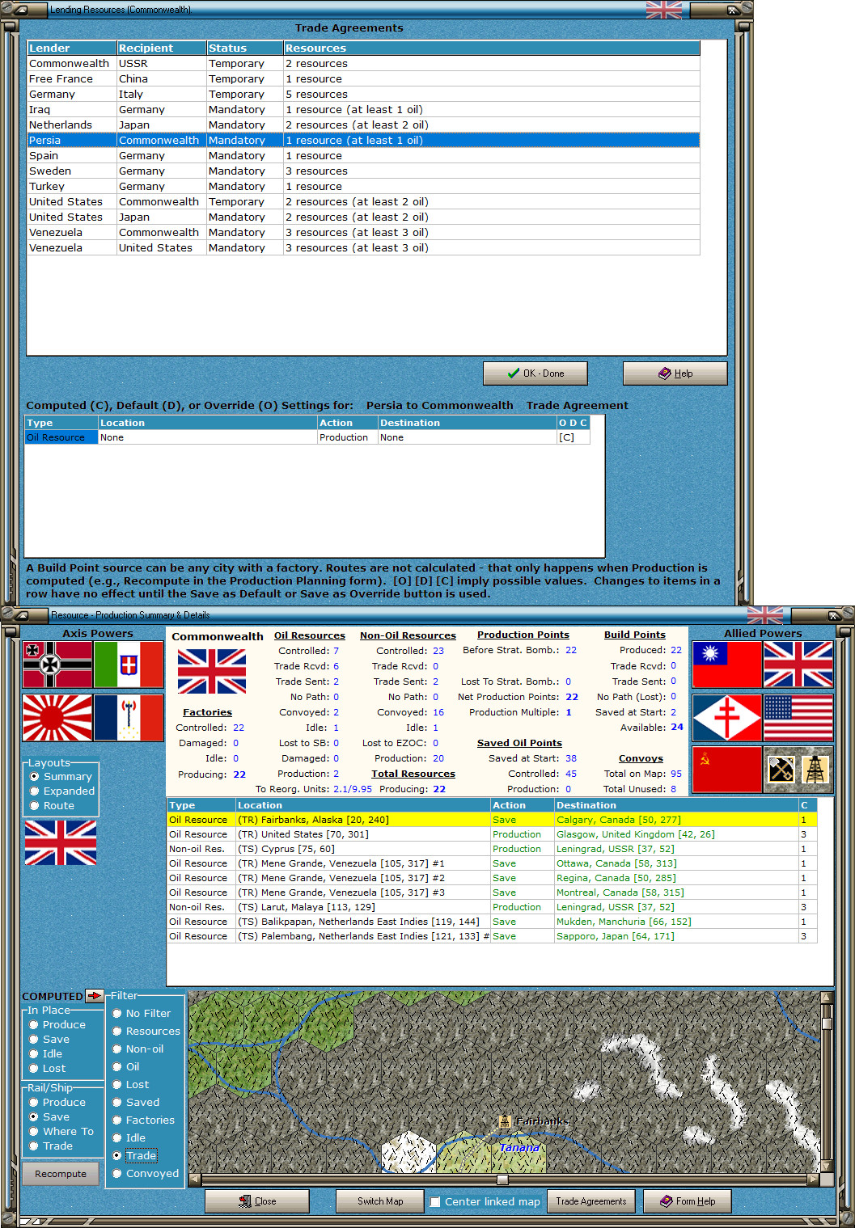Close Production Summary window with X
Screen dimensions: 855x1228
tap(833, 615)
